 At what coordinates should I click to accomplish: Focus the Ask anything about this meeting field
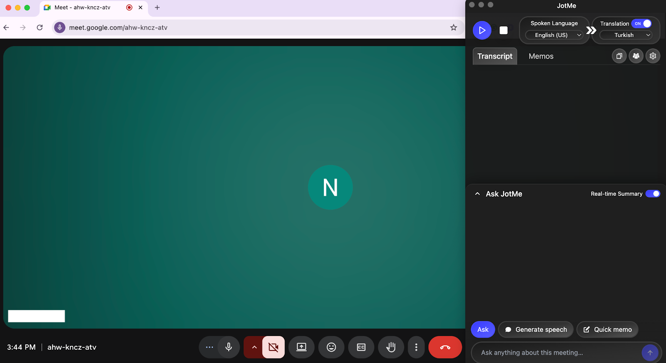tap(558, 353)
